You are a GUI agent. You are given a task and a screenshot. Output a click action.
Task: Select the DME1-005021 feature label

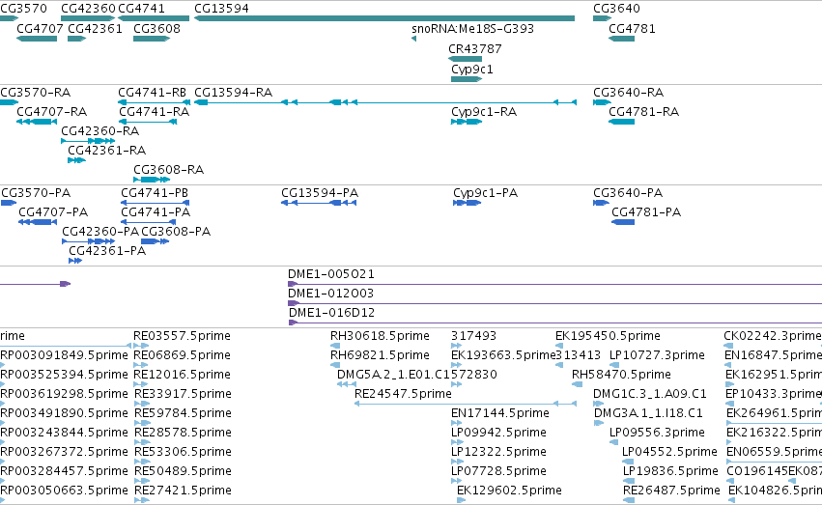tap(331, 274)
